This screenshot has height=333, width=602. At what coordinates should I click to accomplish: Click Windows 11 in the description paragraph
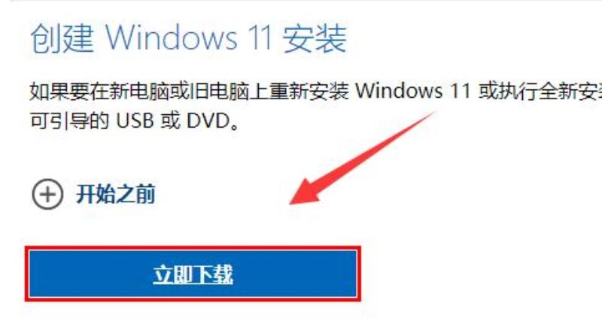(x=412, y=91)
